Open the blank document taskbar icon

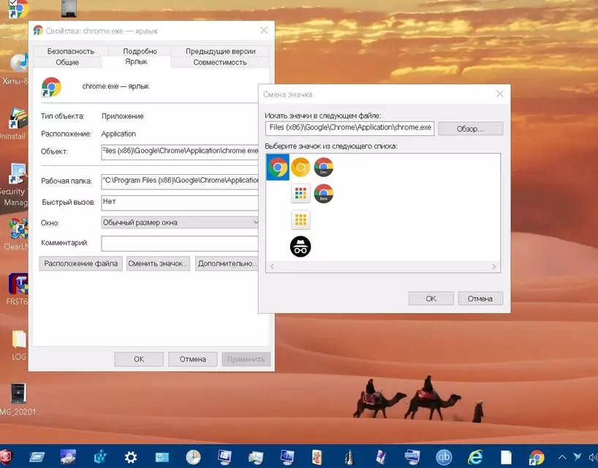click(x=506, y=457)
